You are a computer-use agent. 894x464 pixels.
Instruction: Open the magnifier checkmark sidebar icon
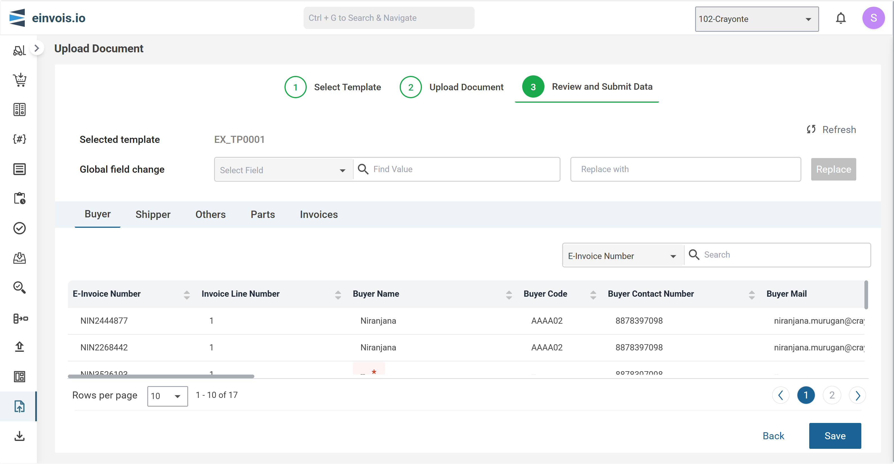pos(19,288)
